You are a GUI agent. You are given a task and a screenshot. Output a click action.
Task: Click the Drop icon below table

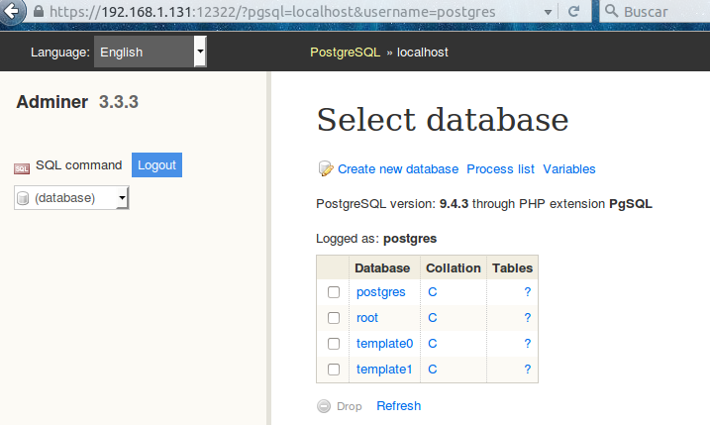[x=324, y=406]
